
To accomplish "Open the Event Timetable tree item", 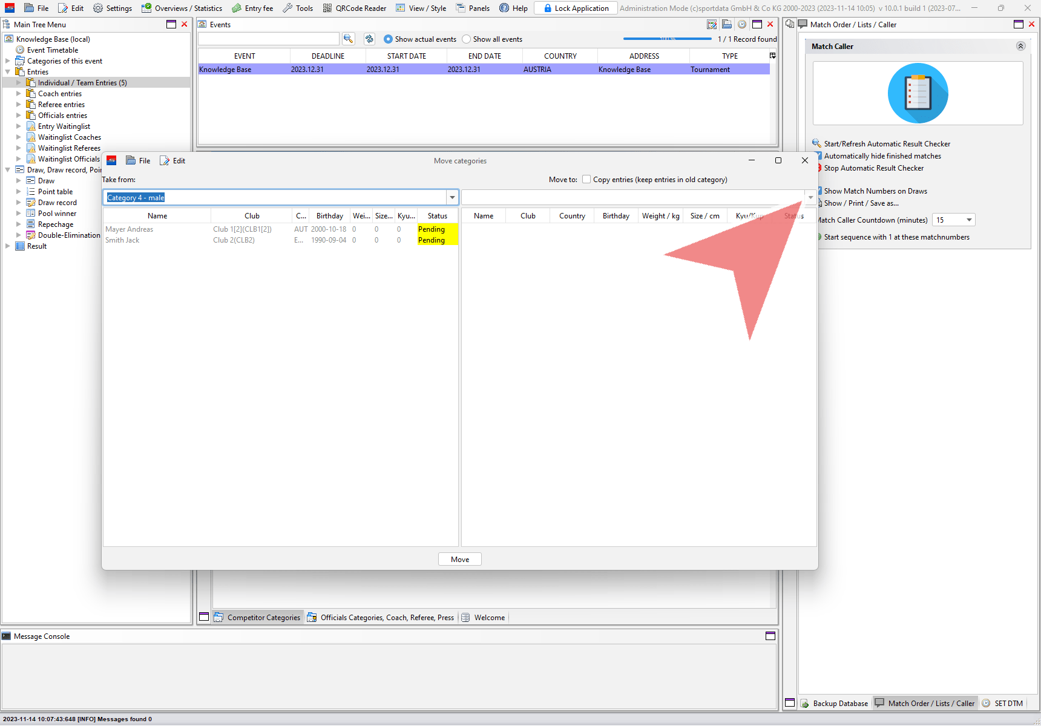I will click(52, 50).
